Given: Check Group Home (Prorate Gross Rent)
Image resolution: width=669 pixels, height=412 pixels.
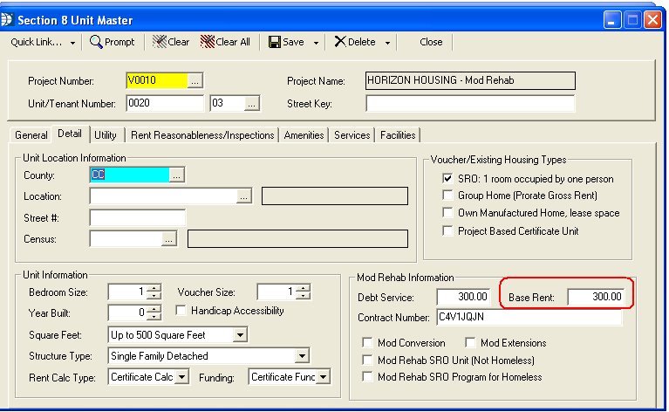Looking at the screenshot, I should [x=447, y=196].
